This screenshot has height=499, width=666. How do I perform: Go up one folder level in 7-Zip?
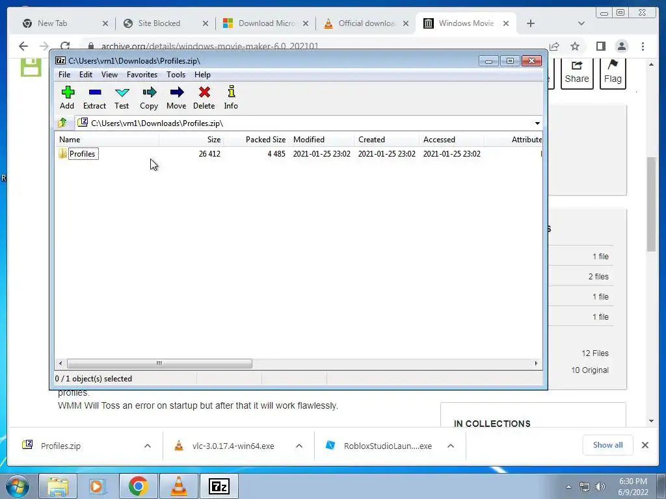pos(62,123)
